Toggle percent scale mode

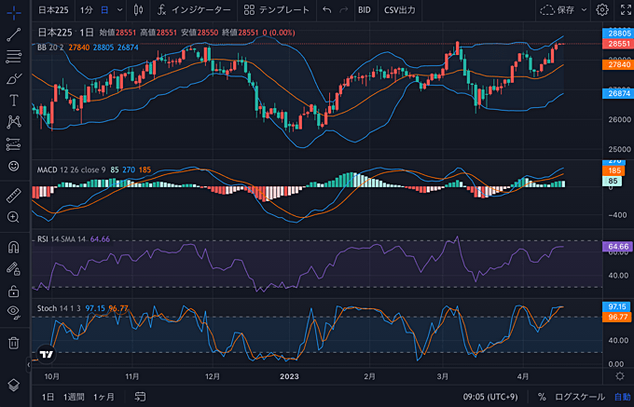(542, 397)
